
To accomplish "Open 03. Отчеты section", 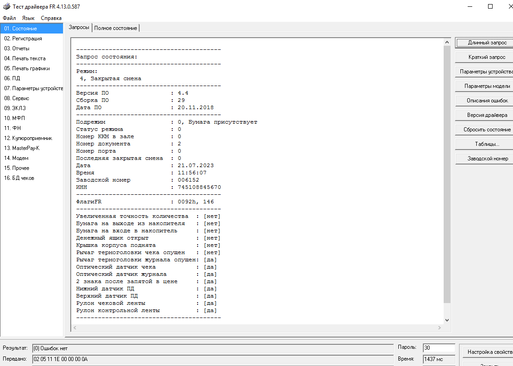I will 32,48.
